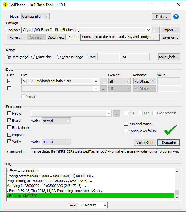This screenshot has height=212, width=186.
Task: Click the Import... button
Action: [x=170, y=30]
